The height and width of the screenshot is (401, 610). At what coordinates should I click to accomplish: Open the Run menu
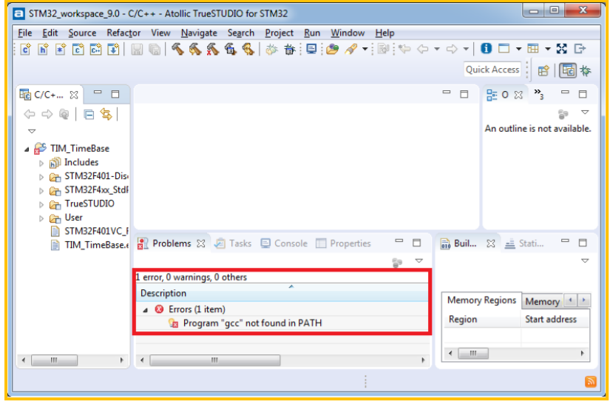tap(312, 33)
